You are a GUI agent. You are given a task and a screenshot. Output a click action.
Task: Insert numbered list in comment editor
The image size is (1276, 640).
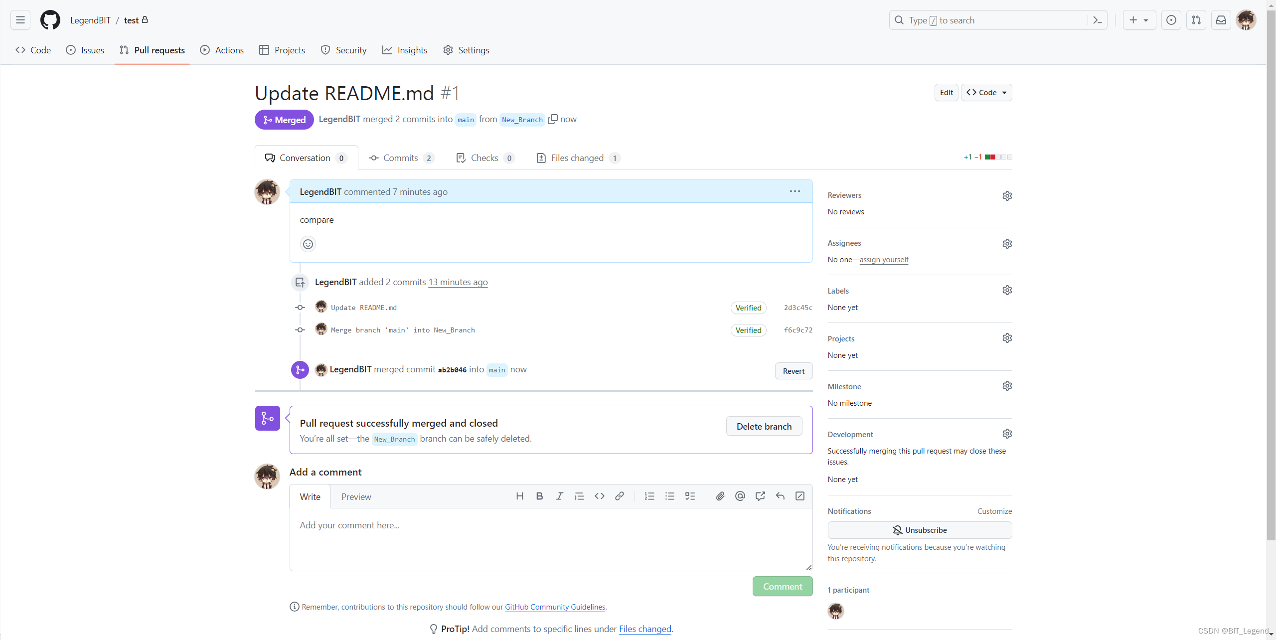(x=649, y=496)
